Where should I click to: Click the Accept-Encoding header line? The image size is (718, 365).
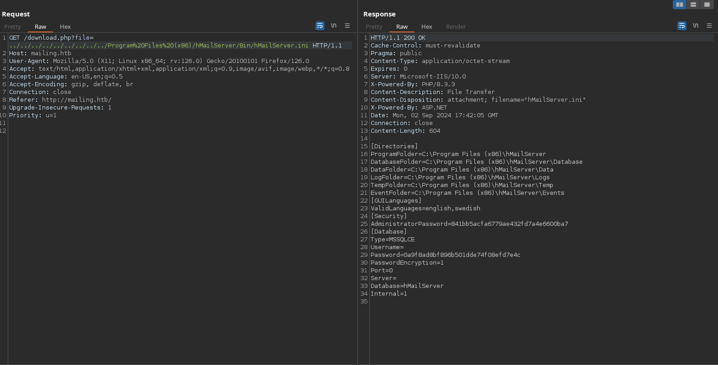click(x=71, y=84)
